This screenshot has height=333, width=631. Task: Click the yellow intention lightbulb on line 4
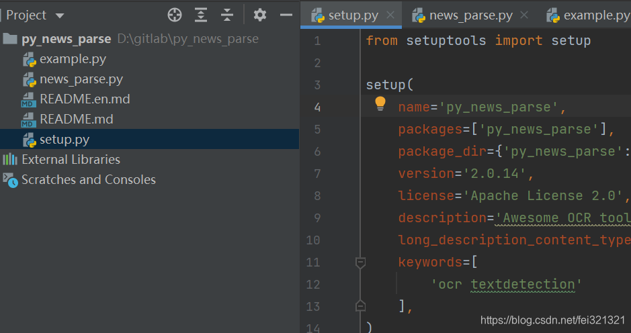click(x=380, y=103)
